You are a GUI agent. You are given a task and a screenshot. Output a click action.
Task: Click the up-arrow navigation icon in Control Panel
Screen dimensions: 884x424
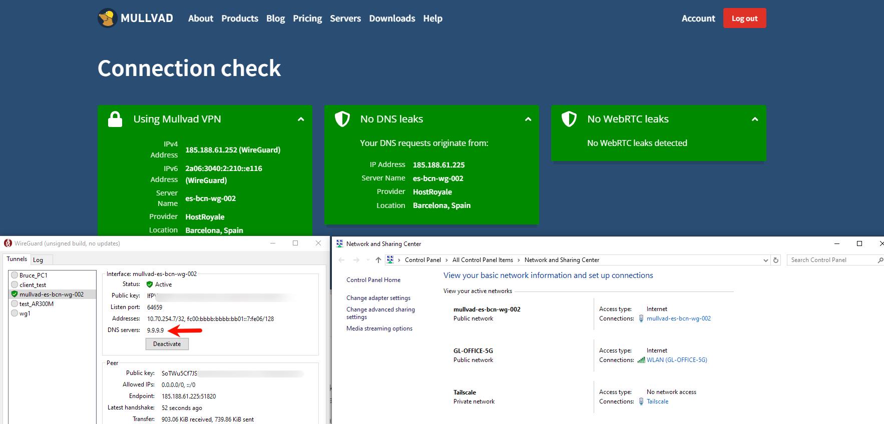point(378,260)
